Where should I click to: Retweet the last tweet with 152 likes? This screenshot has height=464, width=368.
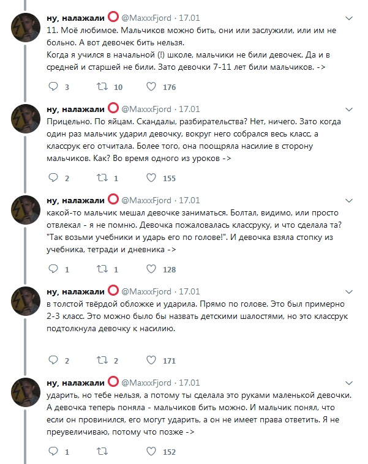tap(102, 451)
